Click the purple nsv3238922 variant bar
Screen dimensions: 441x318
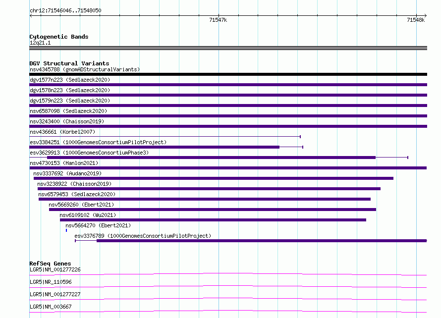pos(209,189)
